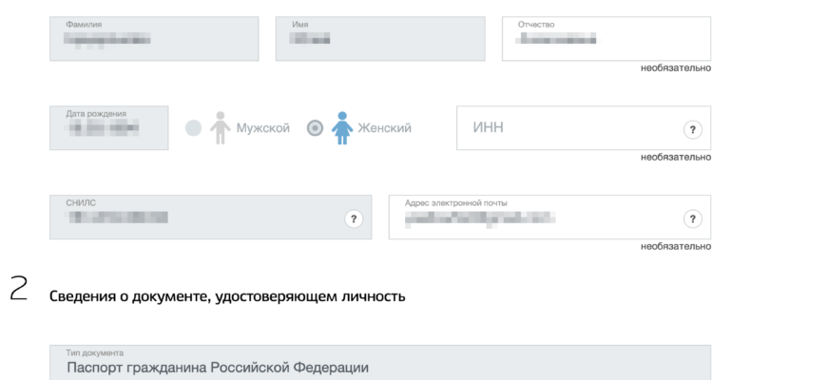Open the help icon in the СНИЛС field

coord(354,218)
